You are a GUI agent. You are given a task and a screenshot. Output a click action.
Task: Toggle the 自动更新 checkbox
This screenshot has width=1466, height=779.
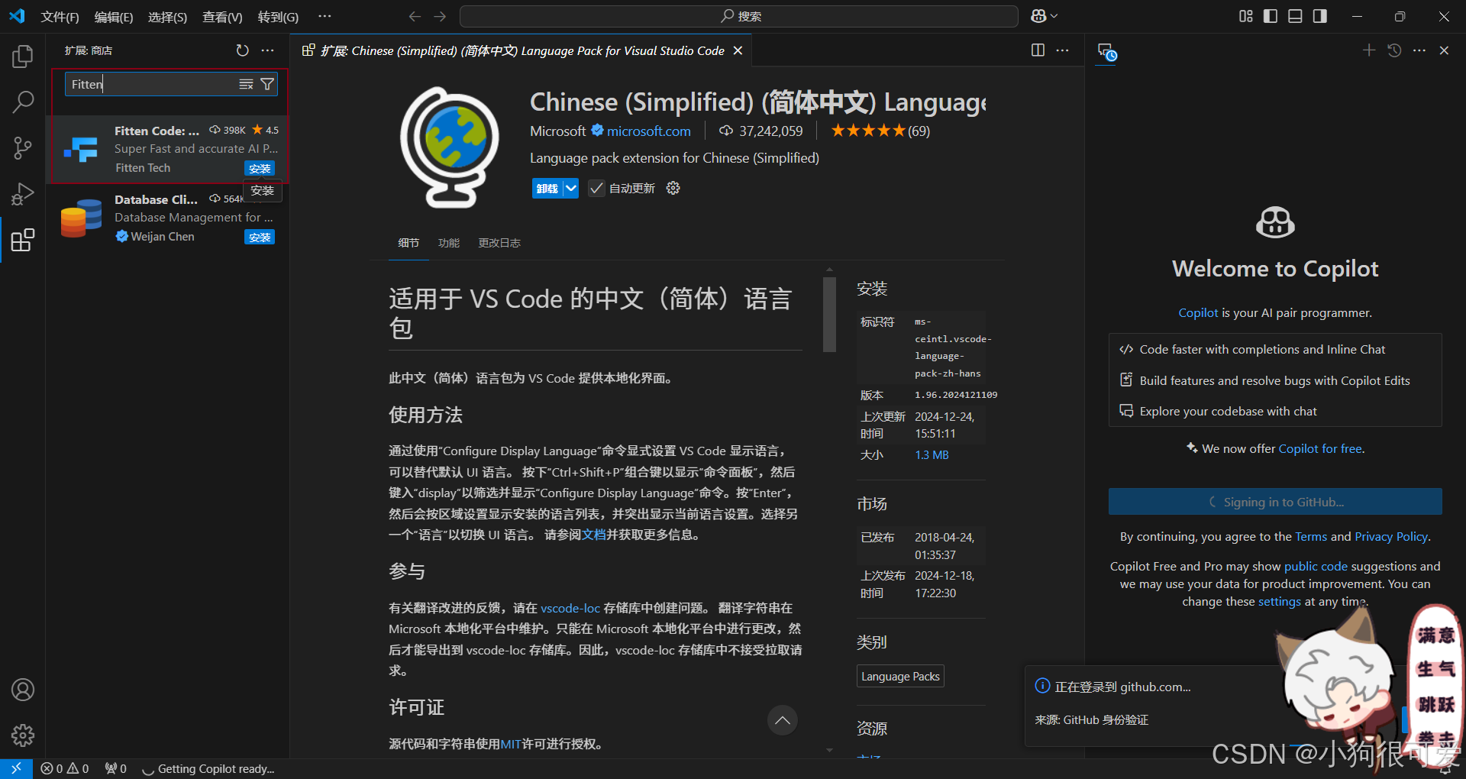point(596,189)
